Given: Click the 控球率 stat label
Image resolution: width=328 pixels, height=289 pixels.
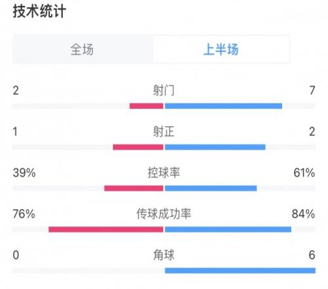Looking at the screenshot, I should [x=164, y=173].
